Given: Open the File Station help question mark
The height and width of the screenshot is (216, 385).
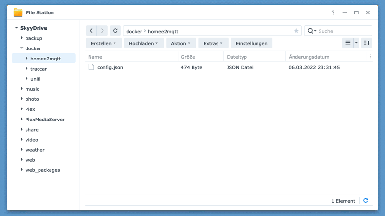Looking at the screenshot, I should click(x=333, y=12).
